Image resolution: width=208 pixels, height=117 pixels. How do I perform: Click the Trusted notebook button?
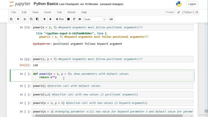(x=170, y=12)
